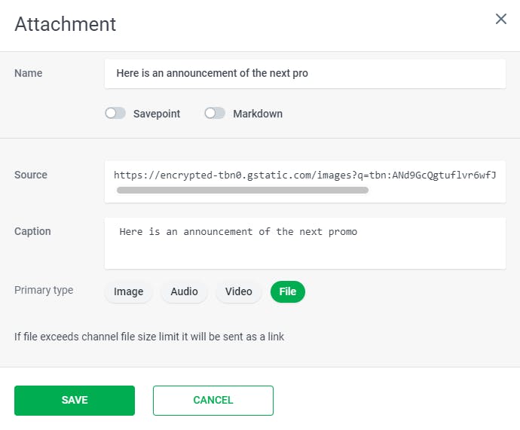Click the Markdown label text
This screenshot has height=430, width=520.
click(x=258, y=114)
